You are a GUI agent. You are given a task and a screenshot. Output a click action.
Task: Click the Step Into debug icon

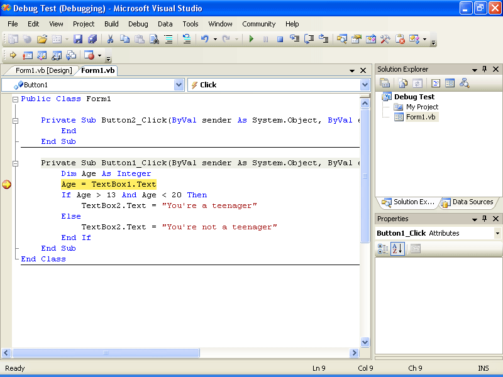pyautogui.click(x=294, y=39)
